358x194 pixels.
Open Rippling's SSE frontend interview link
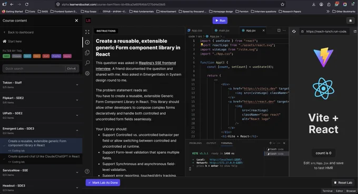pyautogui.click(x=136, y=66)
